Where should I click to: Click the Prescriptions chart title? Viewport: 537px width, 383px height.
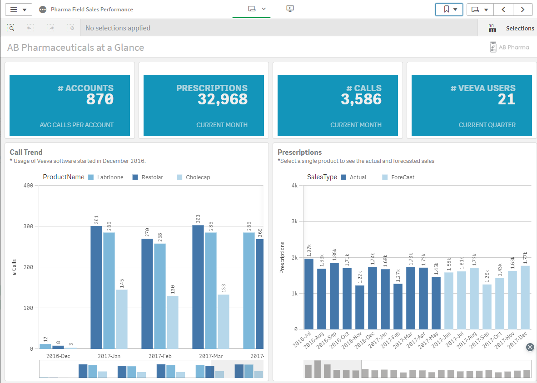(x=300, y=152)
